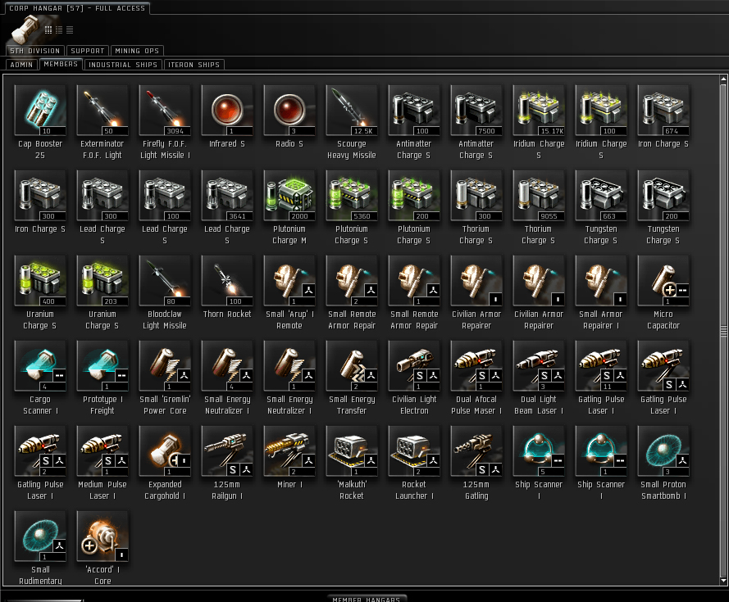Image resolution: width=729 pixels, height=602 pixels.
Task: Select the Cargo Scanner I module
Action: pyautogui.click(x=40, y=366)
